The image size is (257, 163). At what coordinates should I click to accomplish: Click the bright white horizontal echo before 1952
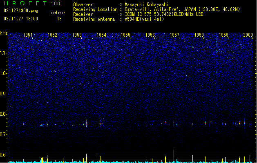tap(42, 125)
